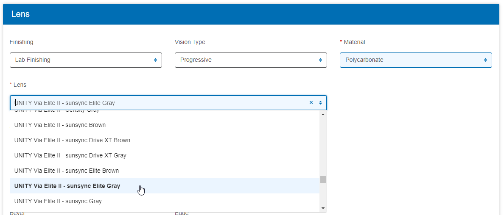
Task: Expand the Polycarbonate material dropdown
Action: [x=415, y=60]
